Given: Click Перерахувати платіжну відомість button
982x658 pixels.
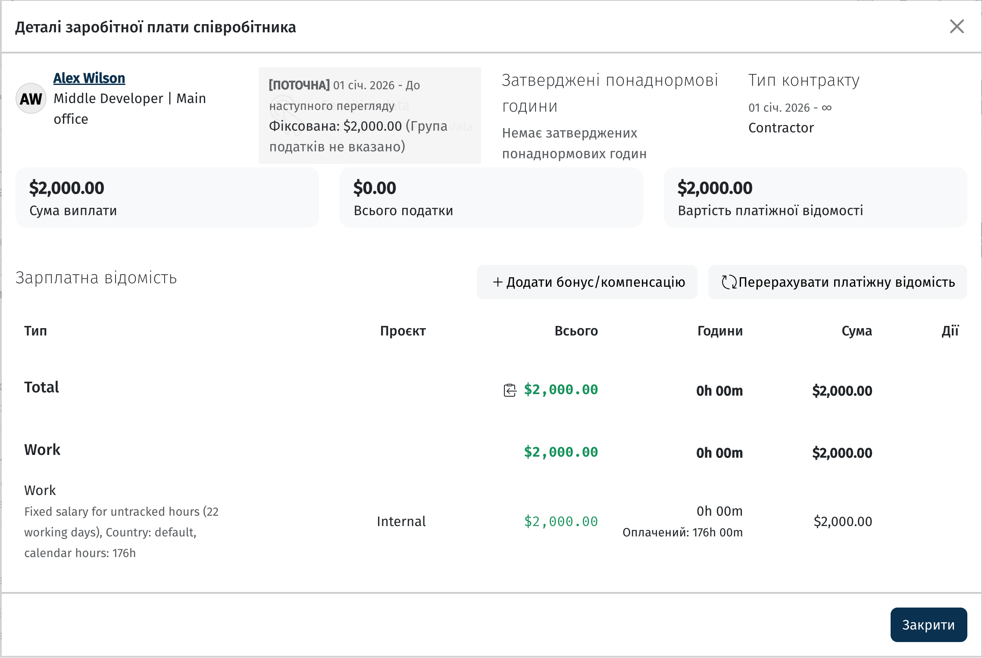Looking at the screenshot, I should 838,282.
